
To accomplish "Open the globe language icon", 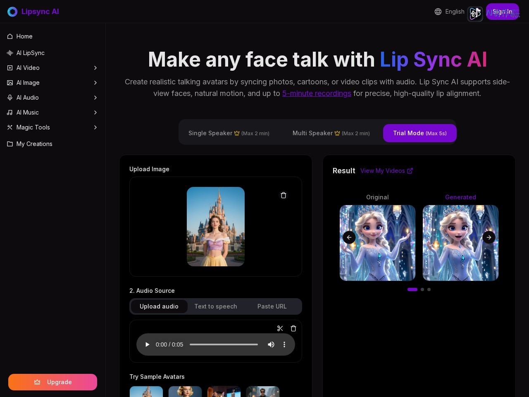I will 438,12.
